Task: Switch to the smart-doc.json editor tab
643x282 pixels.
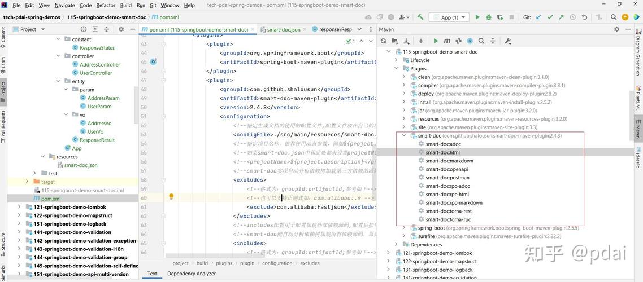Action: tap(280, 29)
